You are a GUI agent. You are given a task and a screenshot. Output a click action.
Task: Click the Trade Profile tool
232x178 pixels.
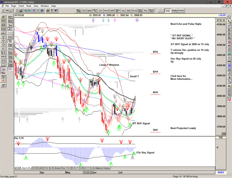click(x=10, y=64)
